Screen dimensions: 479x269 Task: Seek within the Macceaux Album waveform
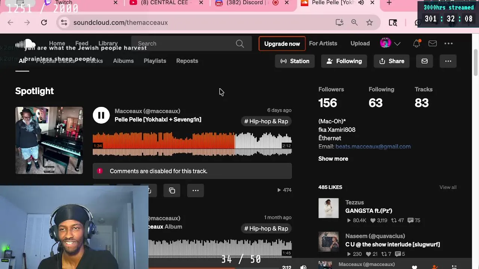tap(220, 249)
